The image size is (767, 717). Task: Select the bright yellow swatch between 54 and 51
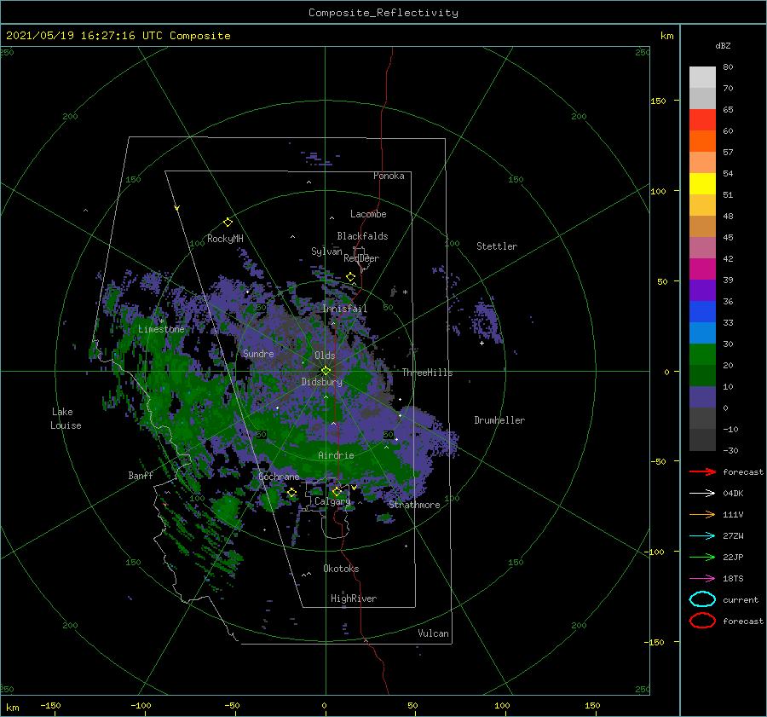click(x=702, y=183)
